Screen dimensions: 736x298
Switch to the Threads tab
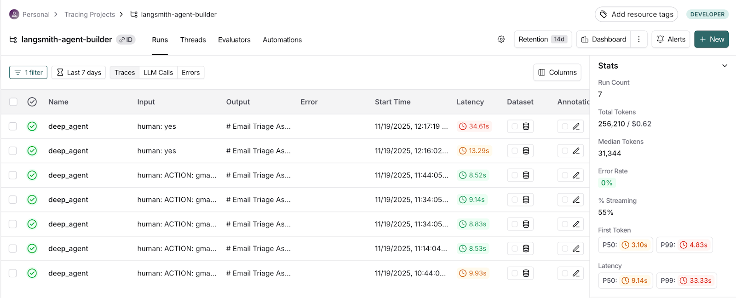[x=193, y=40]
